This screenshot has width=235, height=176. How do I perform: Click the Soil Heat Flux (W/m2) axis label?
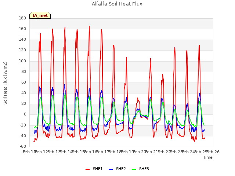tap(5, 83)
